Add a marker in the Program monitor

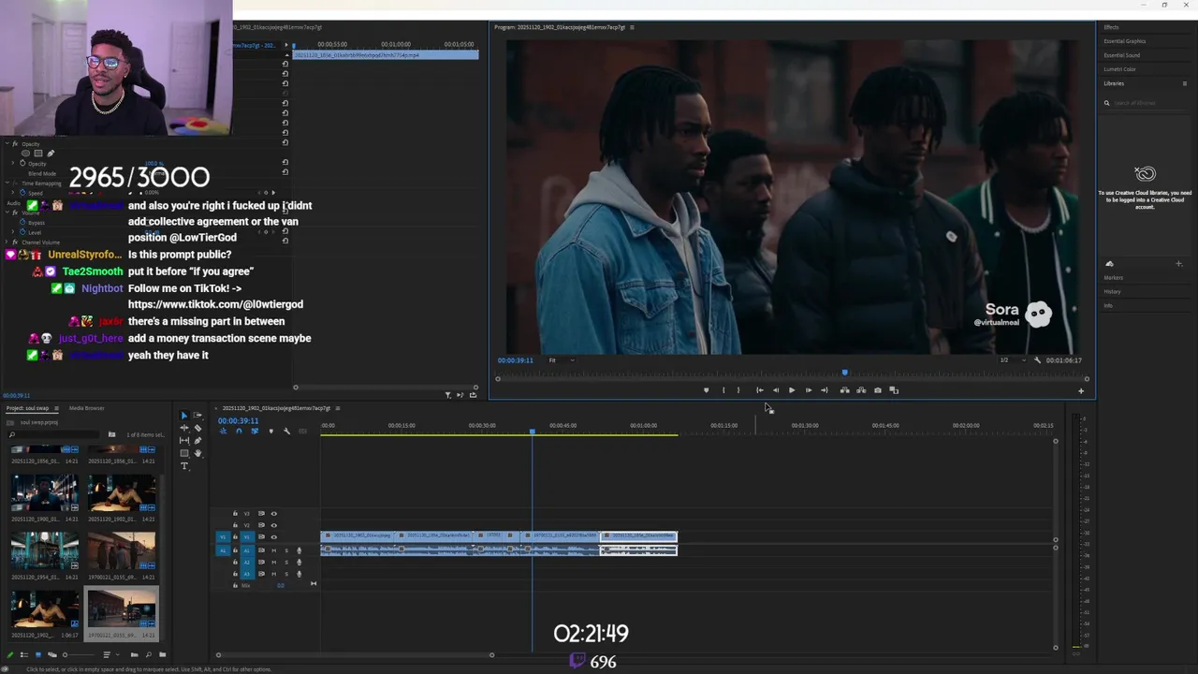pyautogui.click(x=706, y=390)
